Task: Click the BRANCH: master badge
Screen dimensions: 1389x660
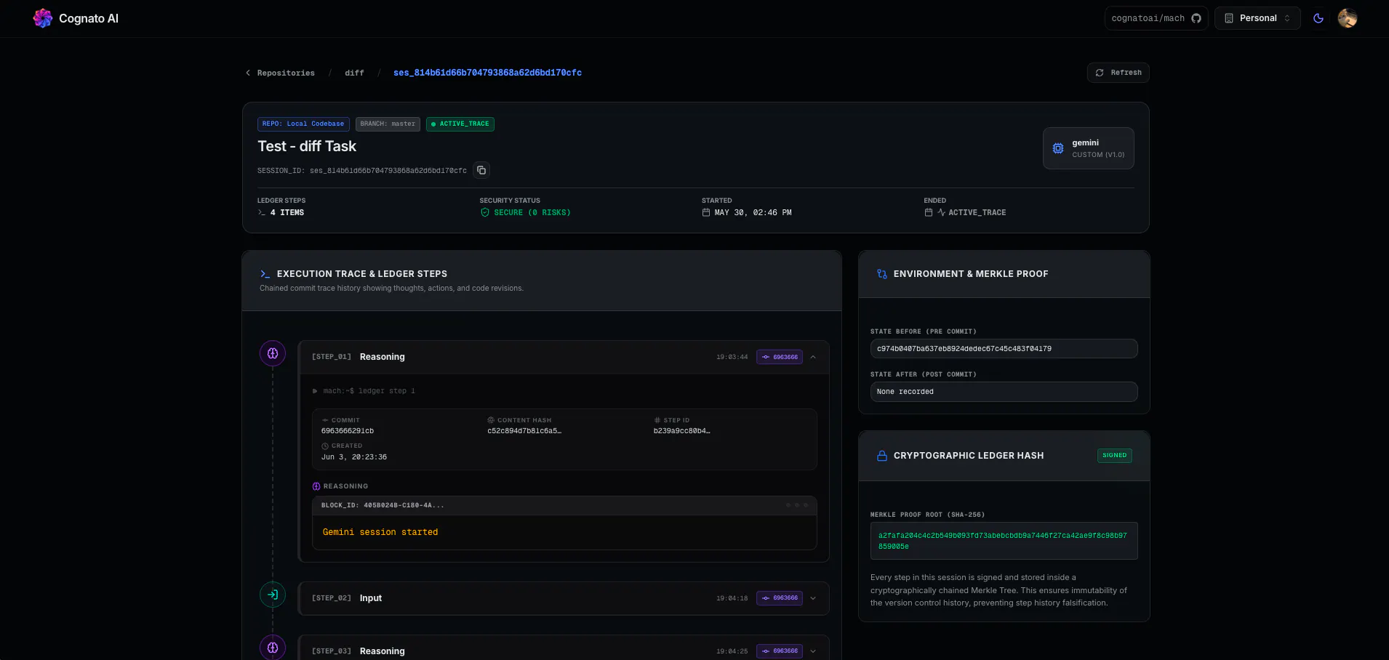Action: (x=388, y=124)
